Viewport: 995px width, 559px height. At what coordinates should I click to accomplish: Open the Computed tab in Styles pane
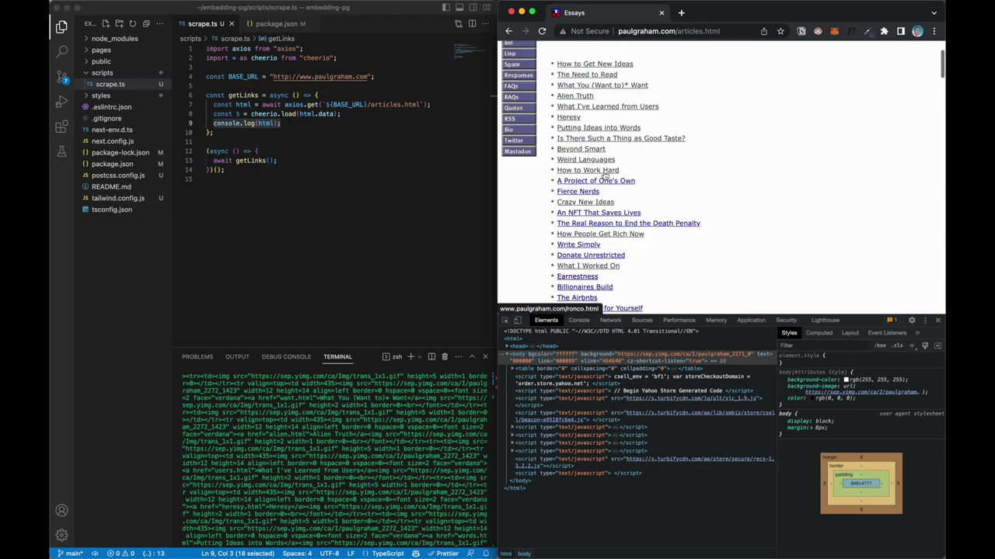(x=819, y=332)
